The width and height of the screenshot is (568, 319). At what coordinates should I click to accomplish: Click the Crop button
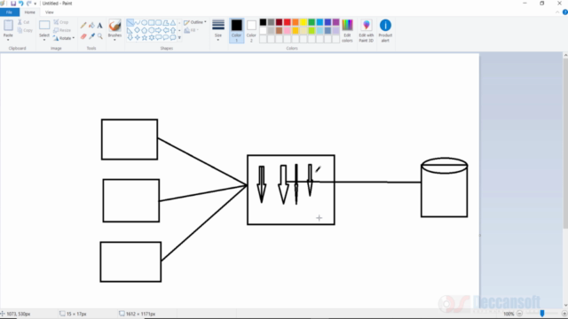click(61, 22)
